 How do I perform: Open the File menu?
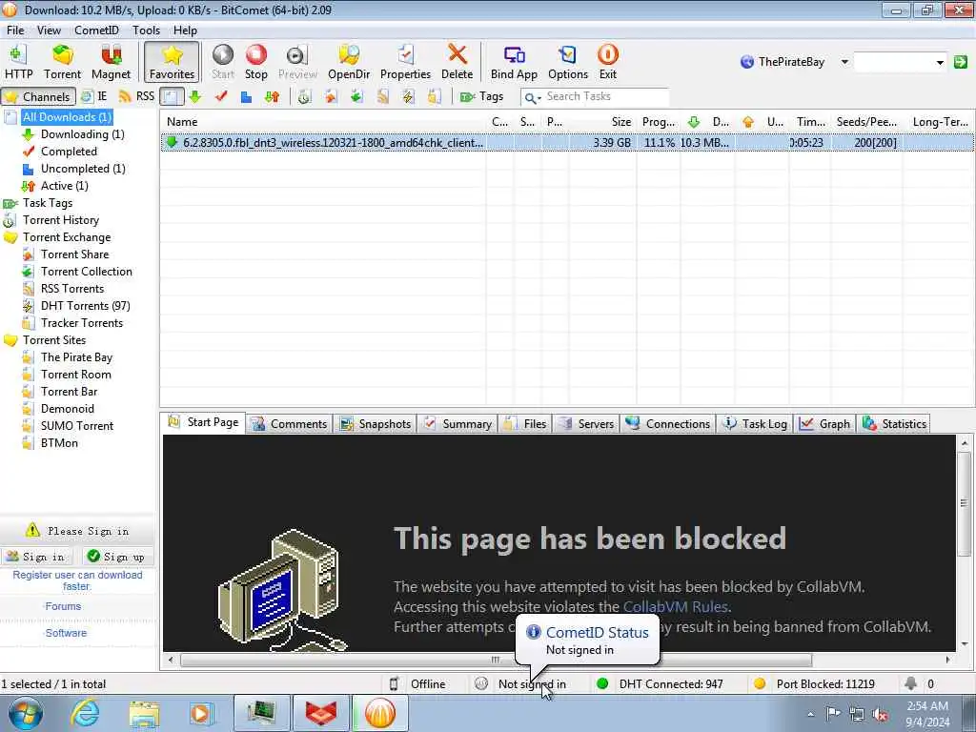click(x=15, y=30)
